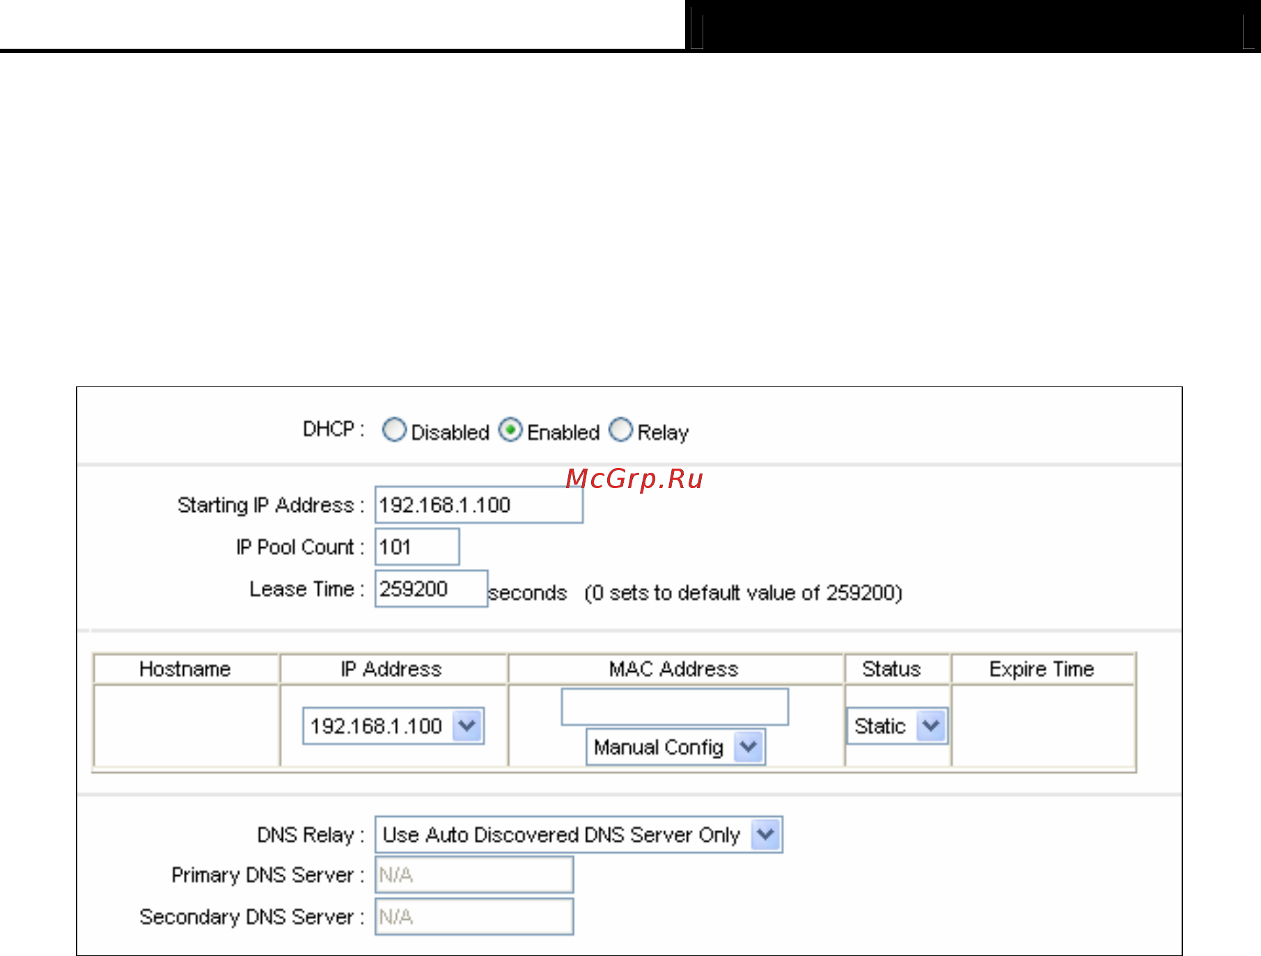Image resolution: width=1261 pixels, height=956 pixels.
Task: Click the IP Pool Count field
Action: 417,547
